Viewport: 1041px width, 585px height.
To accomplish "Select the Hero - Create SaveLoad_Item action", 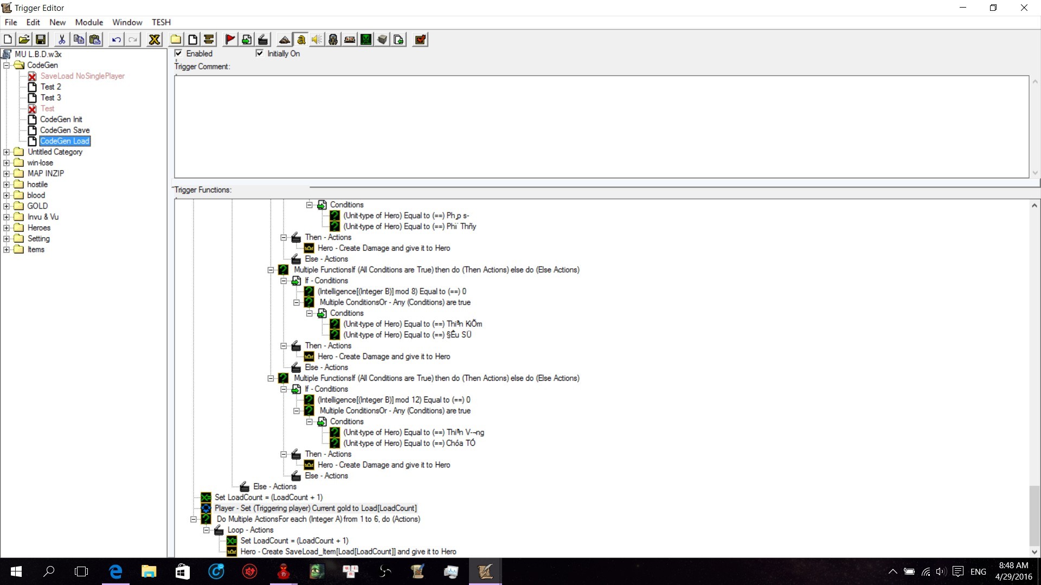I will [x=349, y=551].
